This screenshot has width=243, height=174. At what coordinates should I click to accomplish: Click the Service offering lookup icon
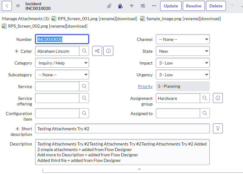tap(84, 98)
